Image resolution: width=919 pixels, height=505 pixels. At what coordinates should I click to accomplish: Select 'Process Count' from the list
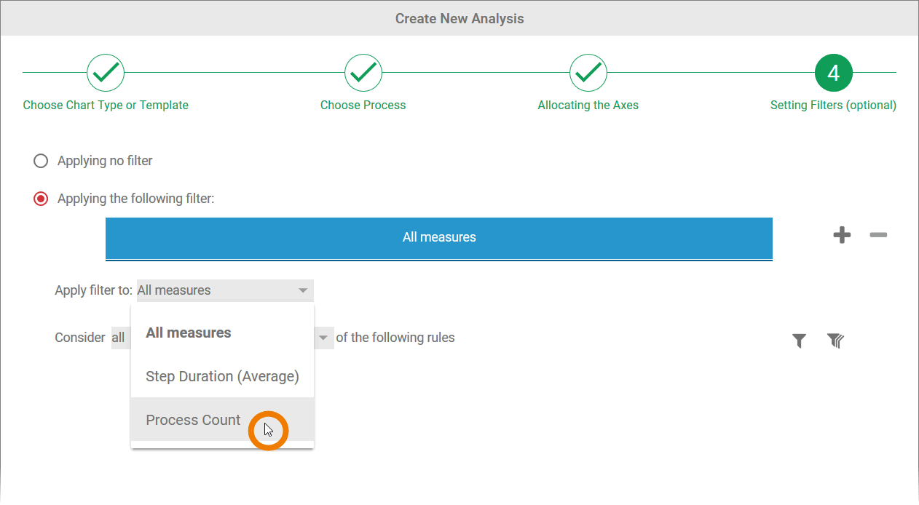193,420
